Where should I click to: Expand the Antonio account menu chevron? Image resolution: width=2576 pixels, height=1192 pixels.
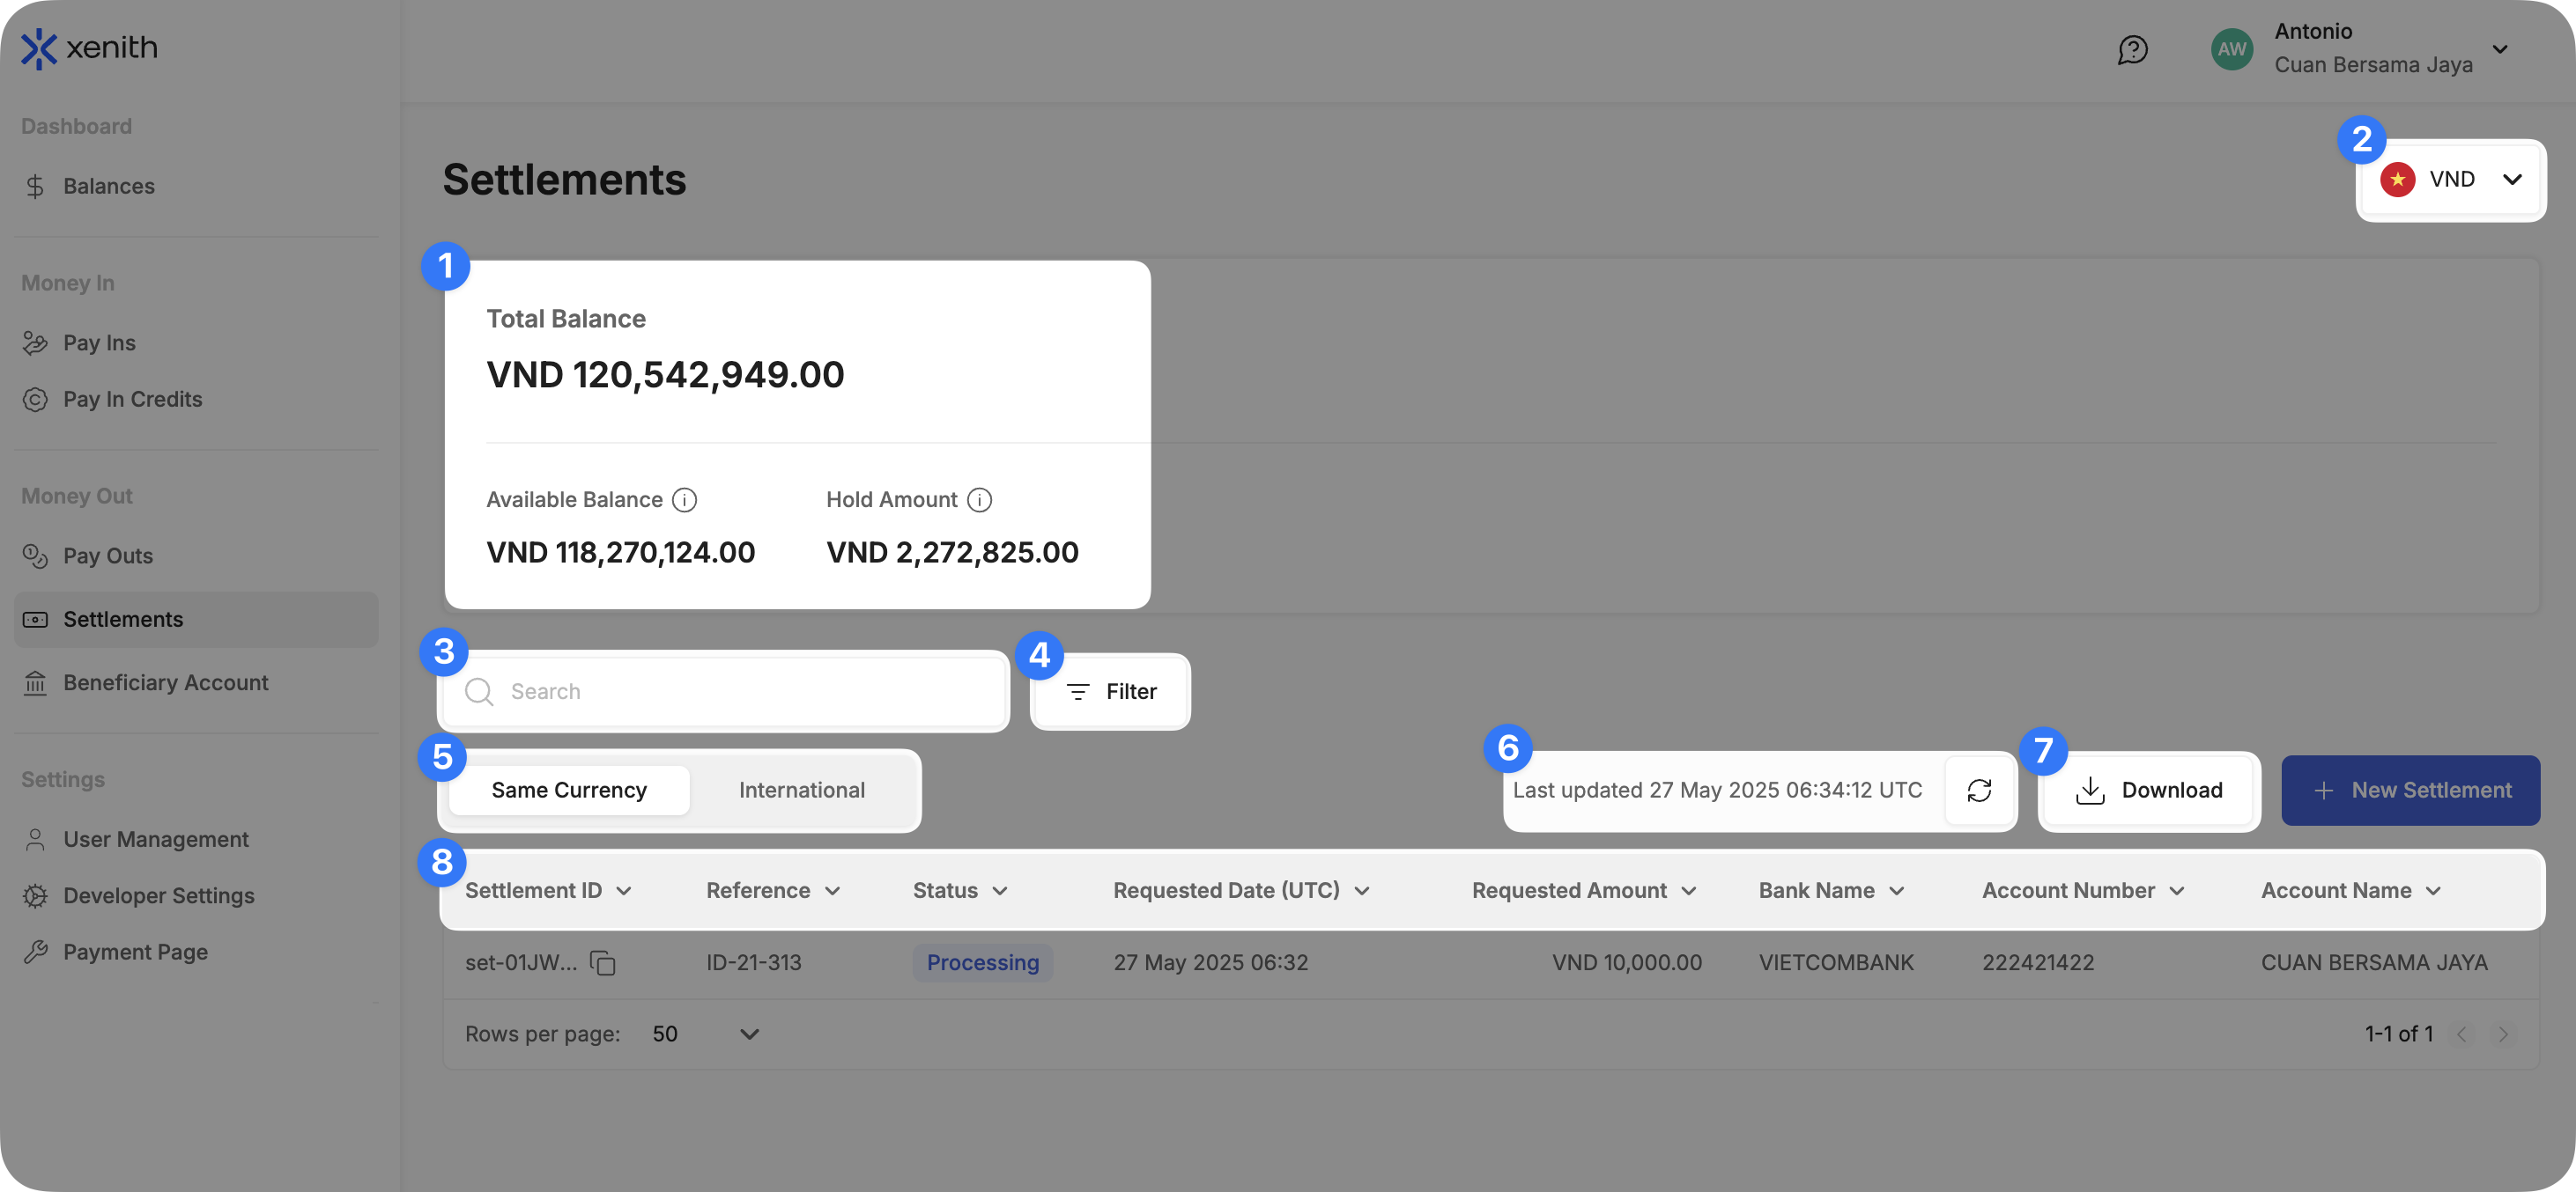tap(2500, 49)
